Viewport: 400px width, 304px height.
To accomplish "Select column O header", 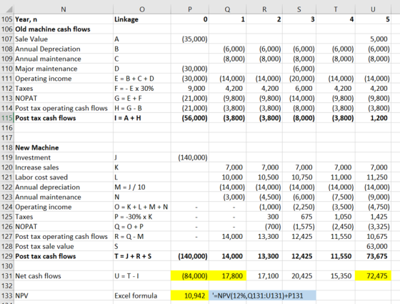I will pos(142,9).
